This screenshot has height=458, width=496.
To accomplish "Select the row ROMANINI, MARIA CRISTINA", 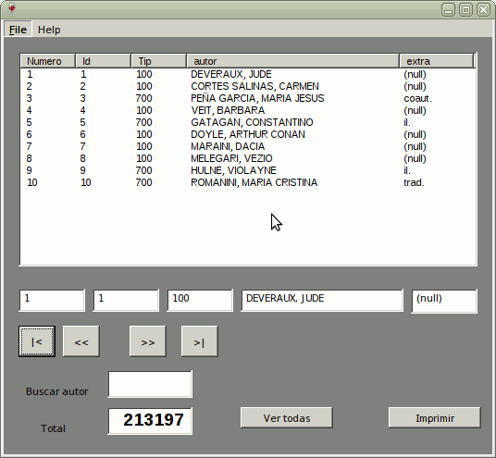I will tap(248, 182).
